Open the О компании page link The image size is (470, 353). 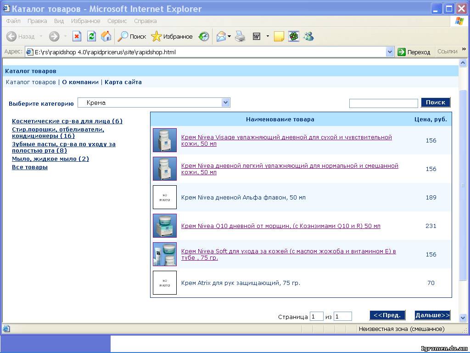80,82
